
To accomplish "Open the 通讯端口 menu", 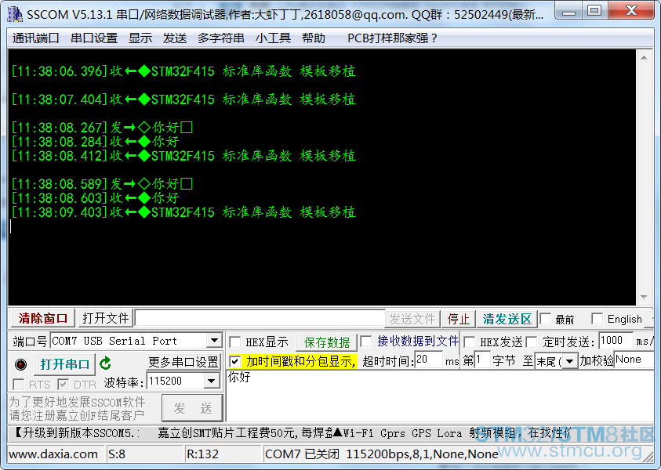I will [x=35, y=38].
